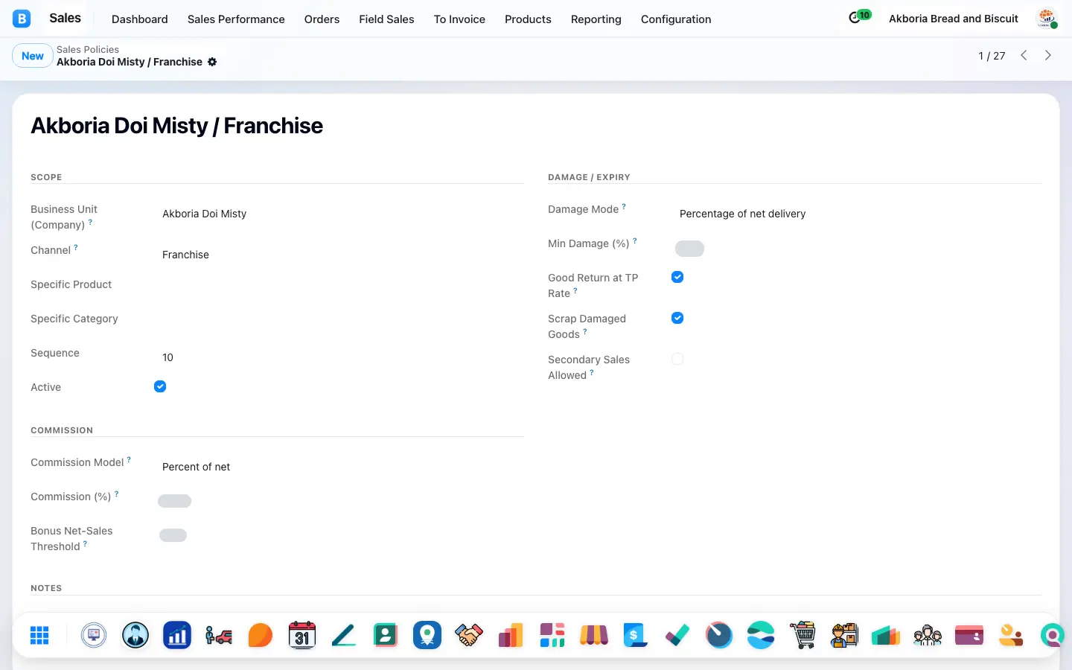Launch the handshake CRM app icon
Image resolution: width=1072 pixels, height=670 pixels.
click(469, 635)
